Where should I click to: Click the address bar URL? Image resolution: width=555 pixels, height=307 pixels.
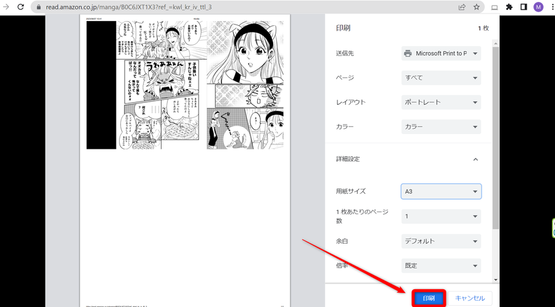[129, 7]
